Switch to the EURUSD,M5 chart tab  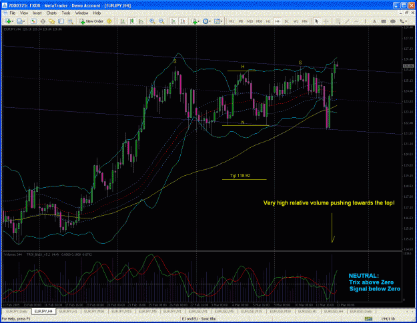[224, 311]
